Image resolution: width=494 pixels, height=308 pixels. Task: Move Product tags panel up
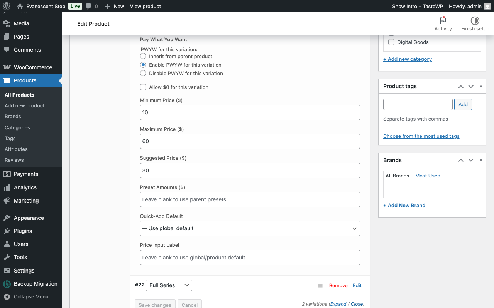(x=461, y=87)
